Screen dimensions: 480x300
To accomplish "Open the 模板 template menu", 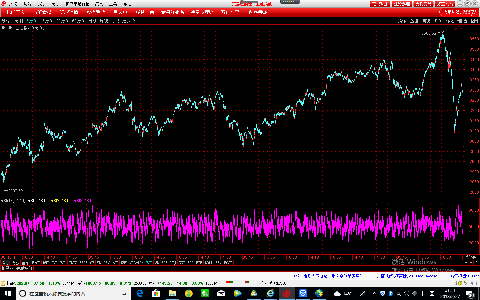I will tap(15, 263).
